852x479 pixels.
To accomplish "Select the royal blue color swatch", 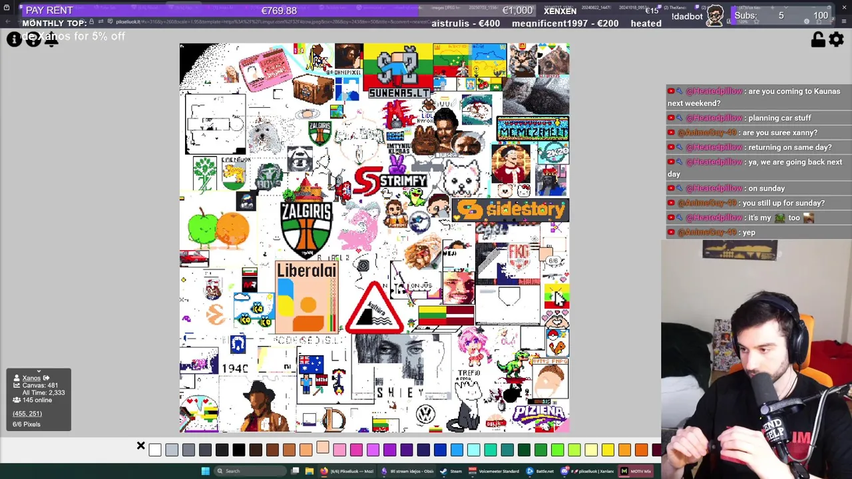I will (440, 450).
